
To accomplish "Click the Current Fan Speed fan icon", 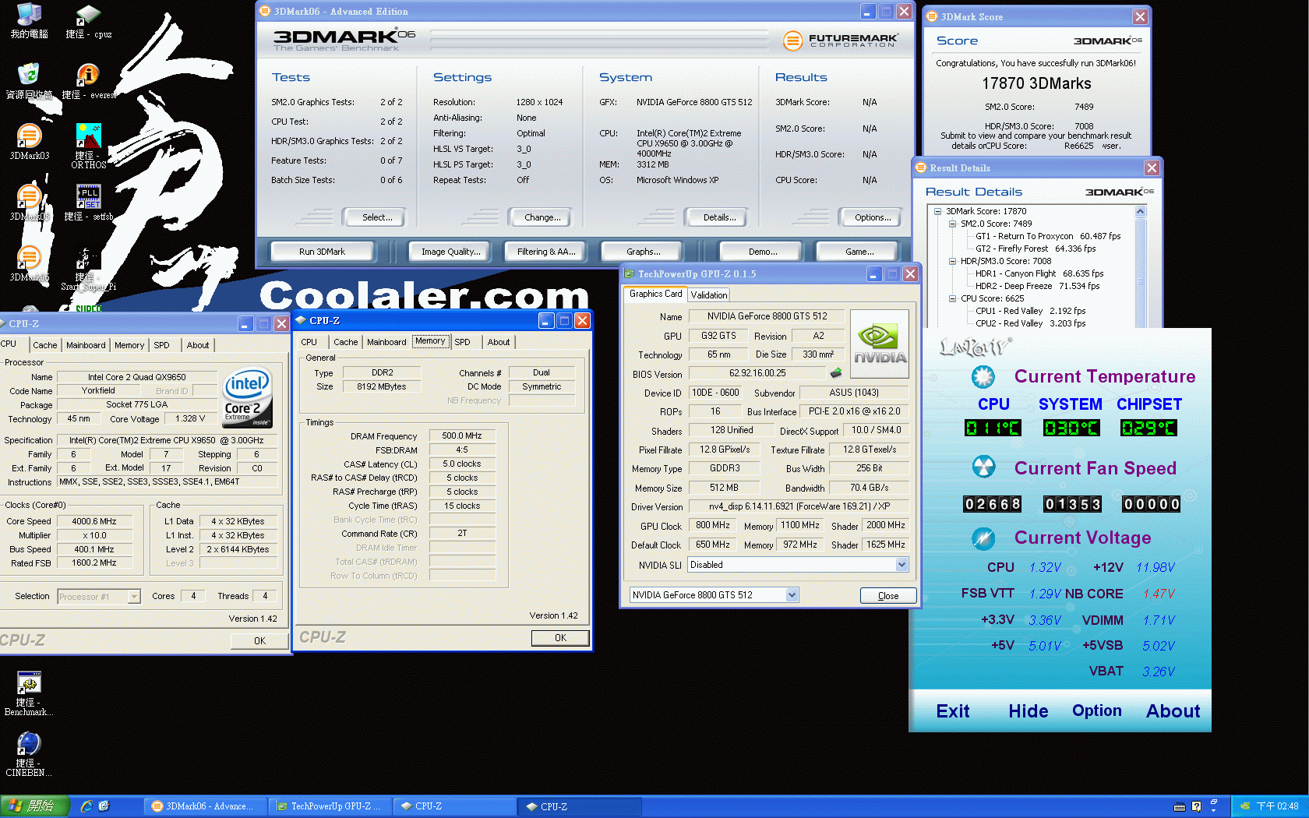I will (x=983, y=467).
